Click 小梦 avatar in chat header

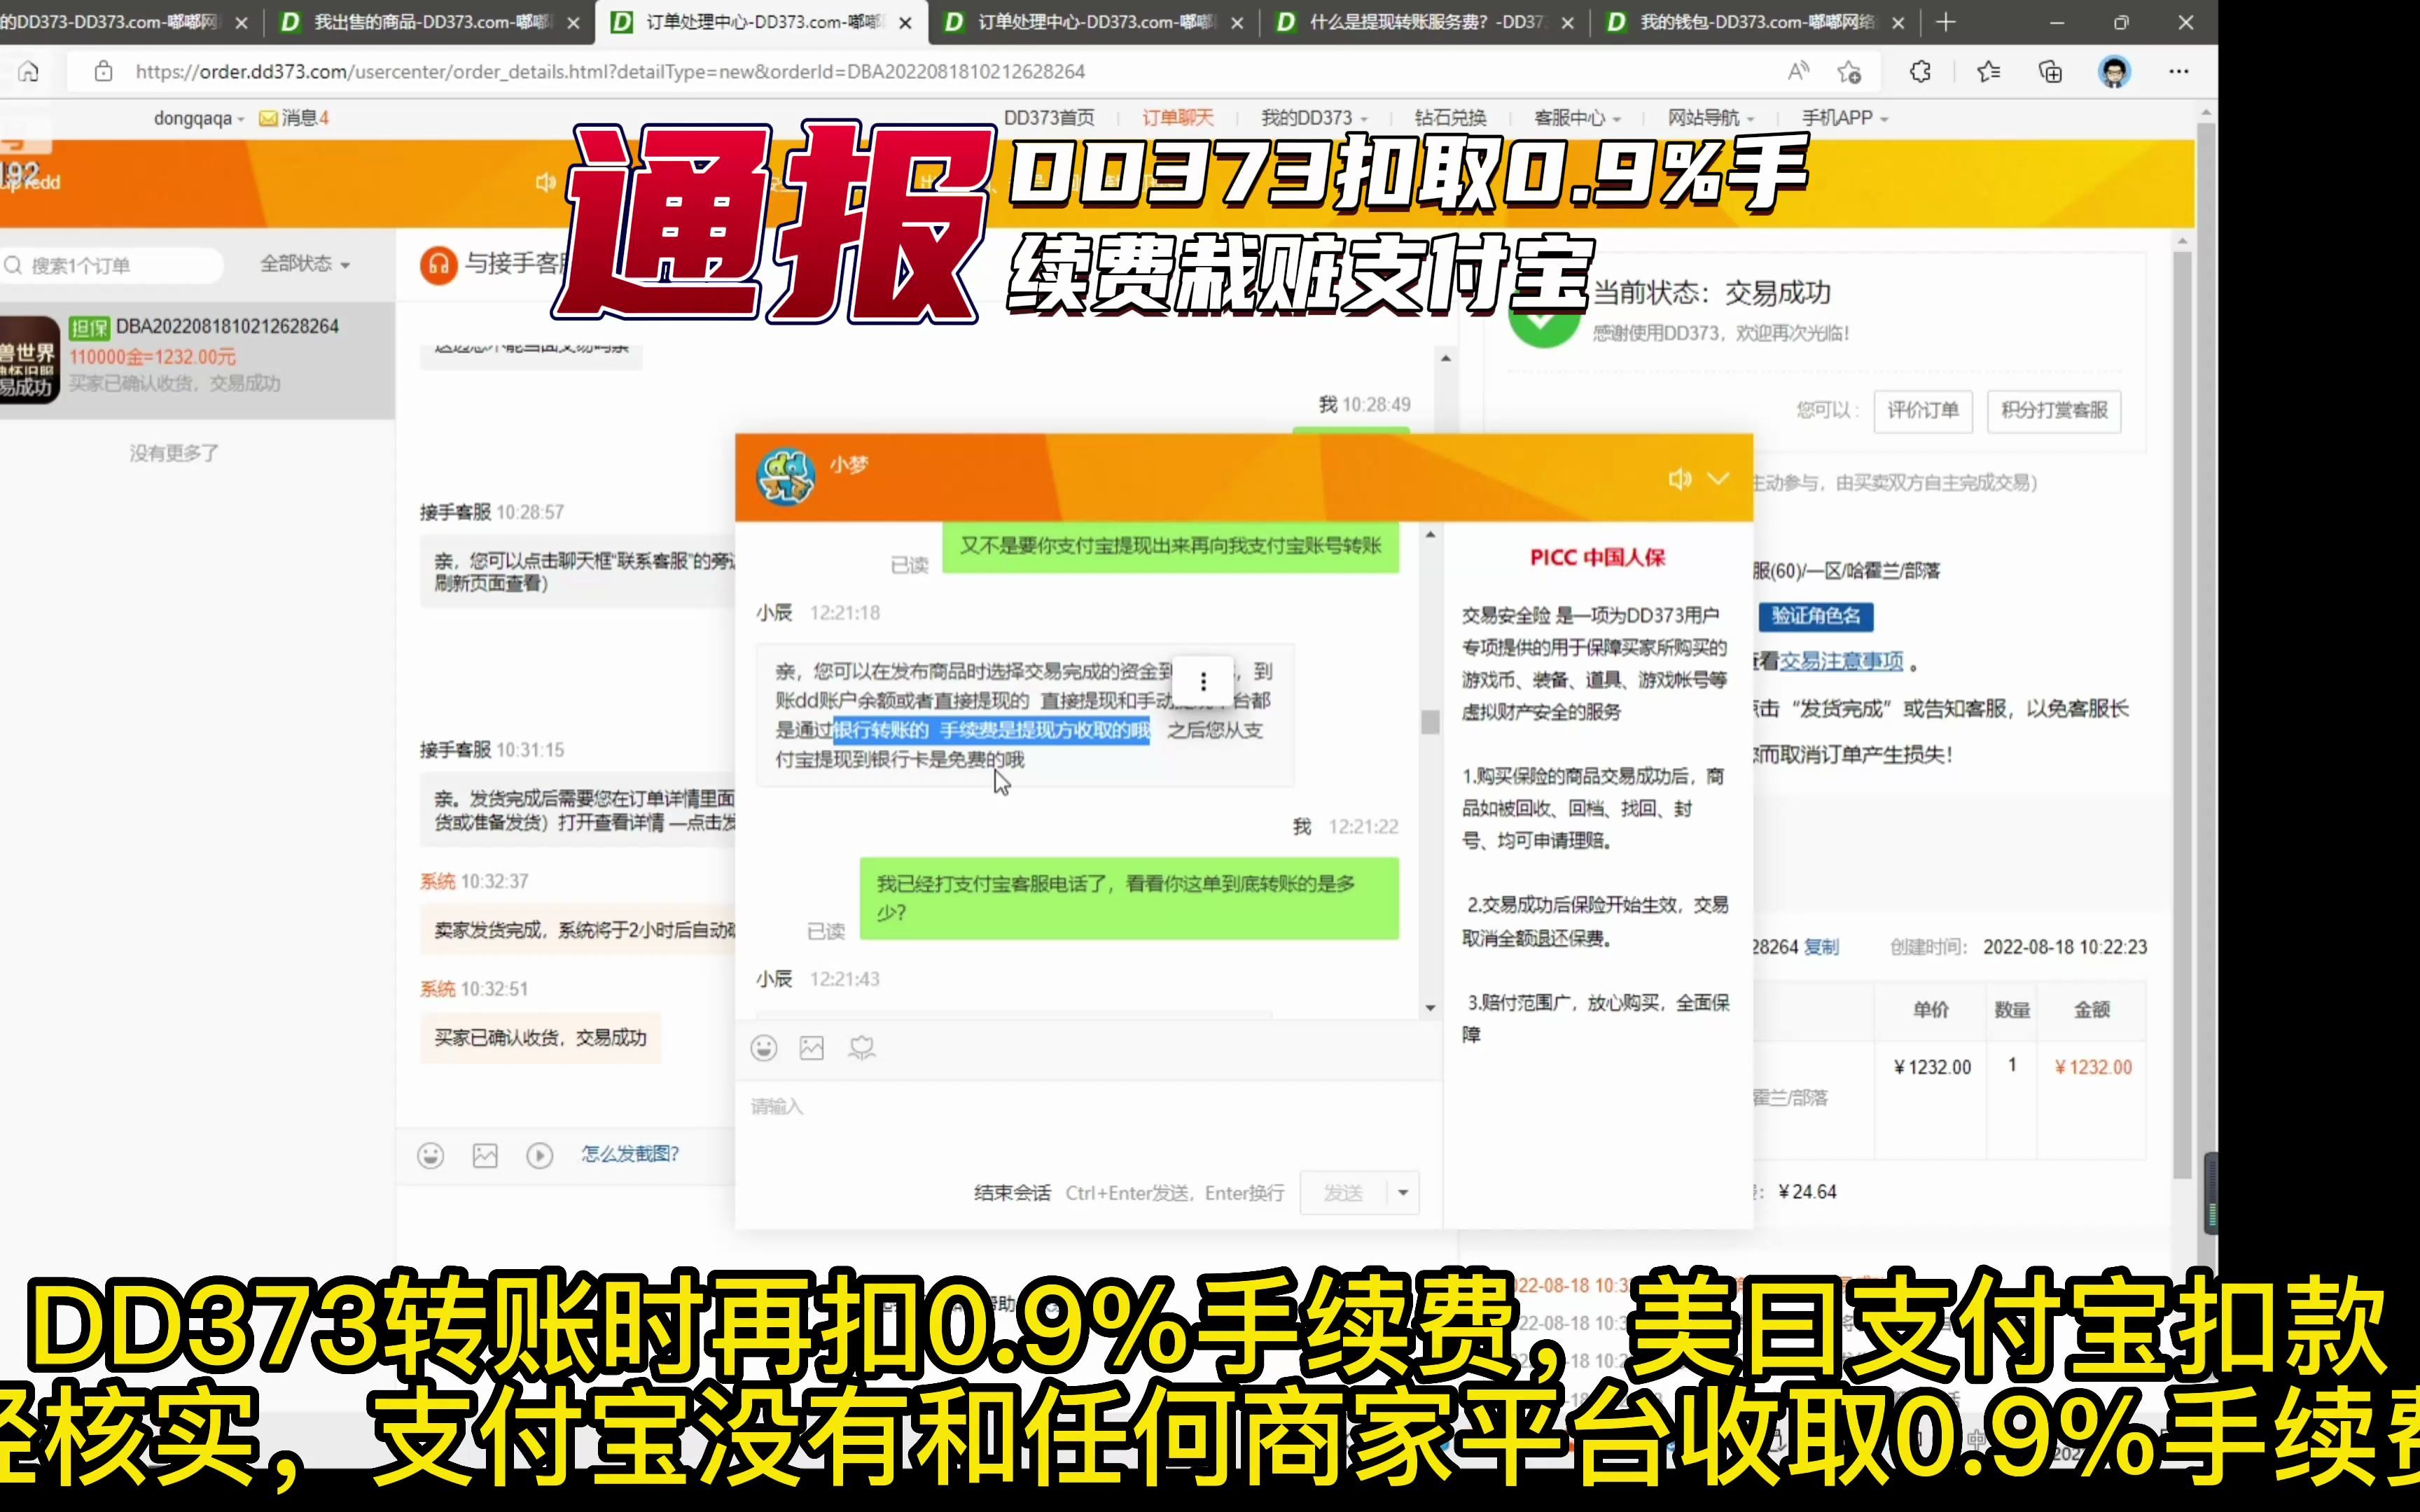786,477
